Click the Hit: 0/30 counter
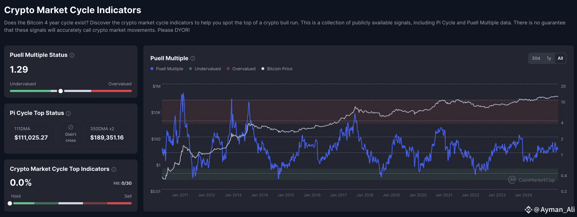577x217 pixels. point(122,183)
